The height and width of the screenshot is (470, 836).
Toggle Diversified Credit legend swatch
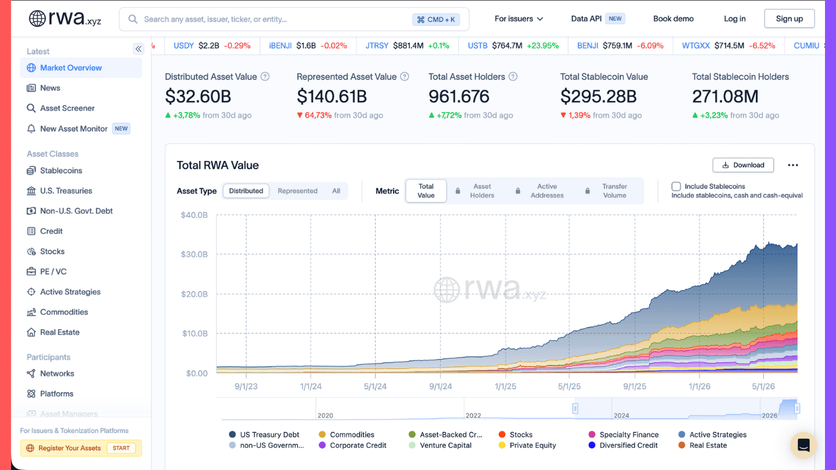point(592,446)
